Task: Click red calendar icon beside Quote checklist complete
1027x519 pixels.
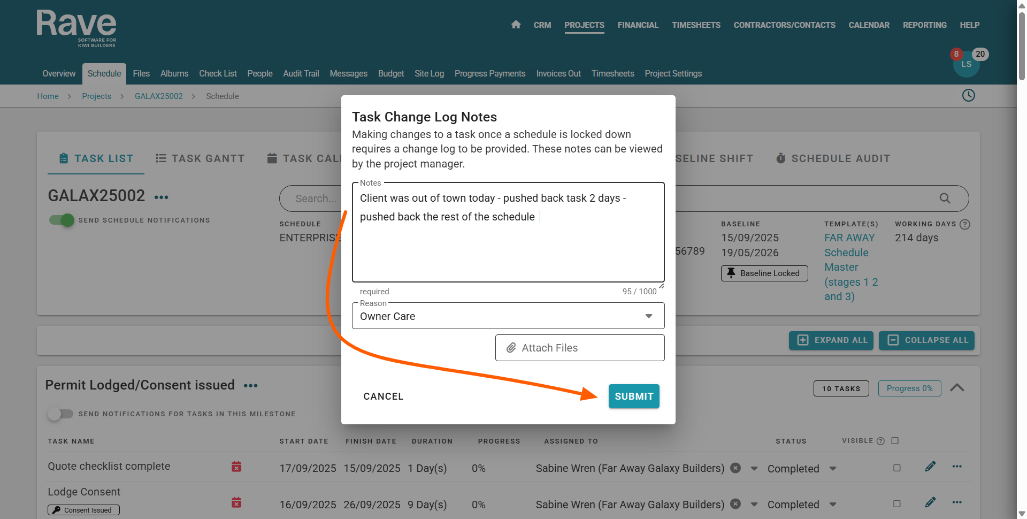Action: point(236,467)
